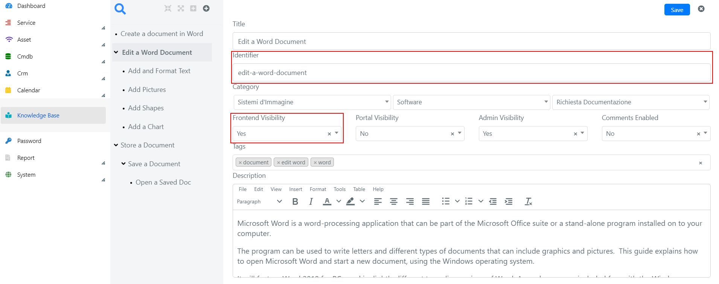Open the View menu in the editor

pos(276,189)
